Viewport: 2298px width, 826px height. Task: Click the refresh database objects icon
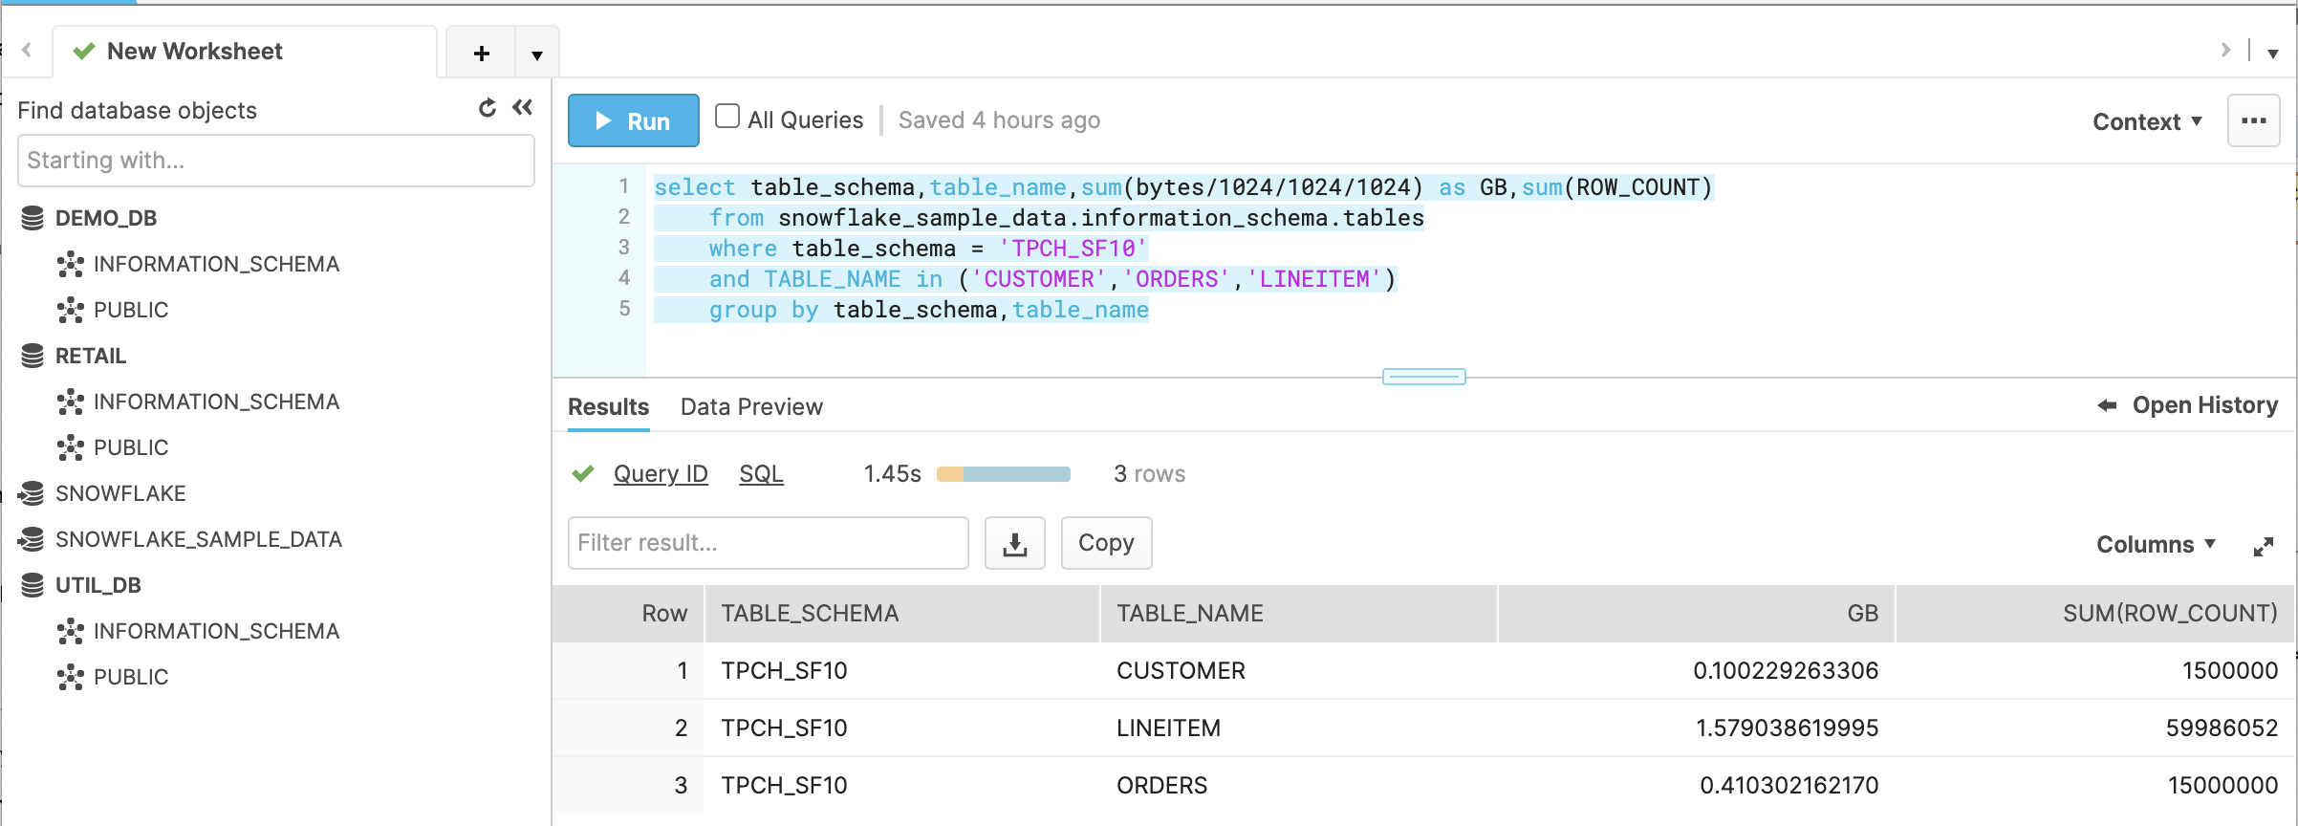[x=488, y=108]
